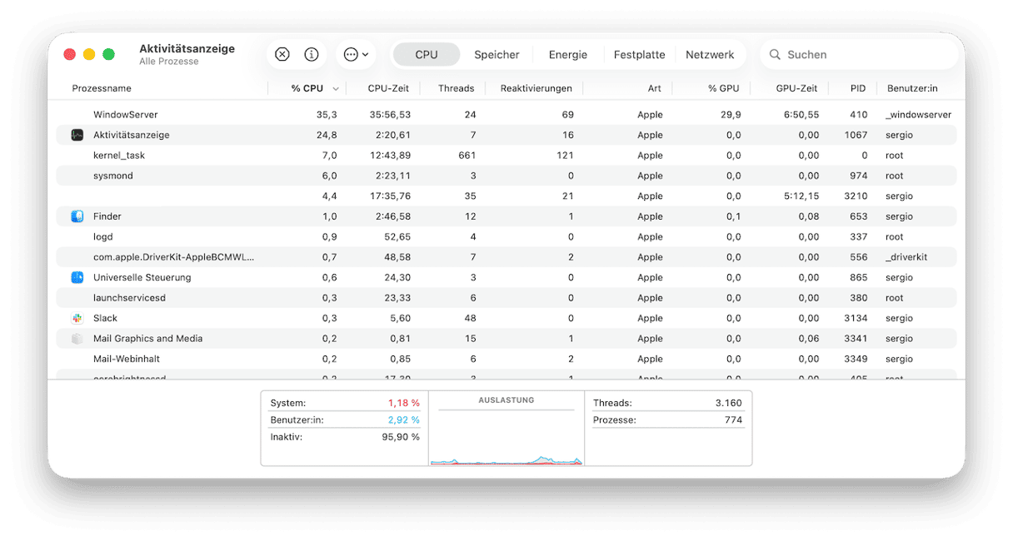This screenshot has height=541, width=1013.
Task: Open the more options (ellipsis) menu
Action: point(356,55)
